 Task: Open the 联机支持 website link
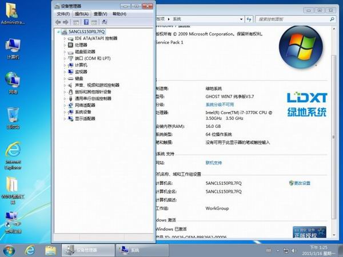214,163
